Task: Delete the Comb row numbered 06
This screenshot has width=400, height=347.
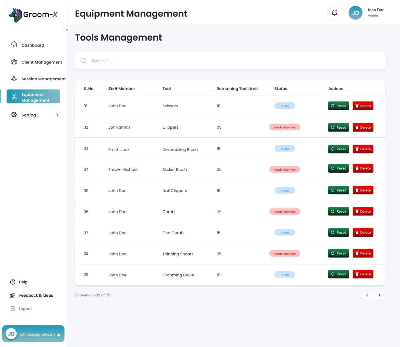Action: [363, 211]
